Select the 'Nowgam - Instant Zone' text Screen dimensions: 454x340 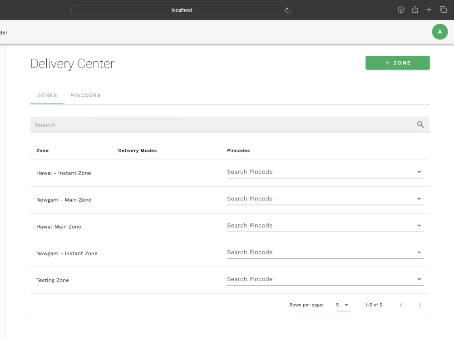pos(67,253)
